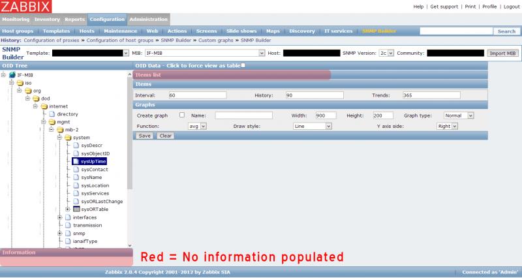Expand the sysORTable tree node
Viewport: 522px width, 278px height.
(68, 209)
